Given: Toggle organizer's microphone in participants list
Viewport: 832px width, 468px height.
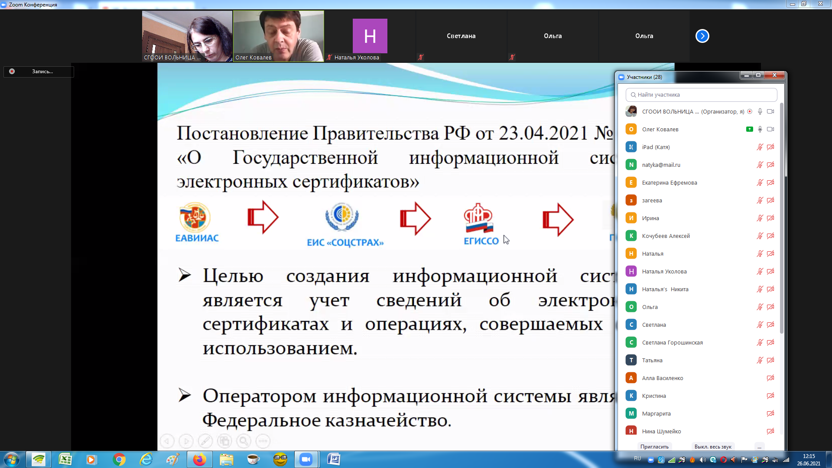Looking at the screenshot, I should [760, 111].
